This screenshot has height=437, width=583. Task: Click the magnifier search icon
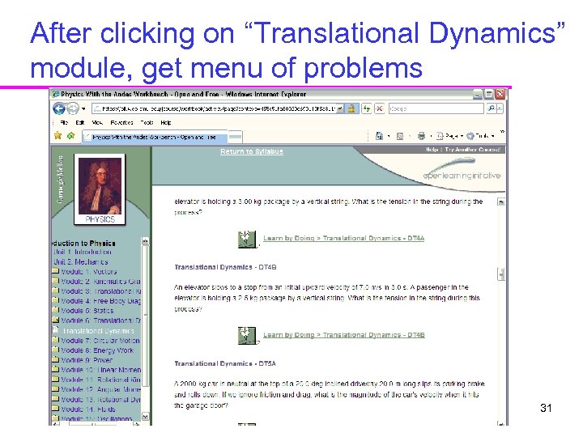pos(492,108)
